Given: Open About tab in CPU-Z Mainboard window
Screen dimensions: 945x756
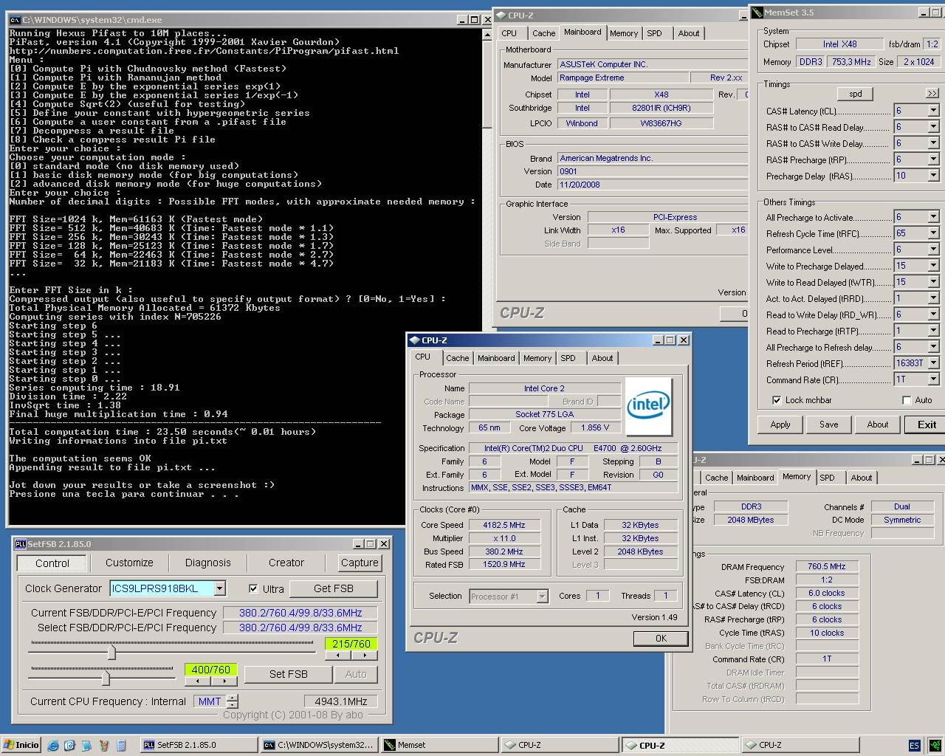Looking at the screenshot, I should coord(689,33).
